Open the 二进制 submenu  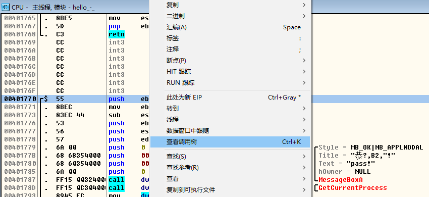230,16
